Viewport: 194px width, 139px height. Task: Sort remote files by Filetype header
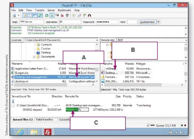pos(141,64)
